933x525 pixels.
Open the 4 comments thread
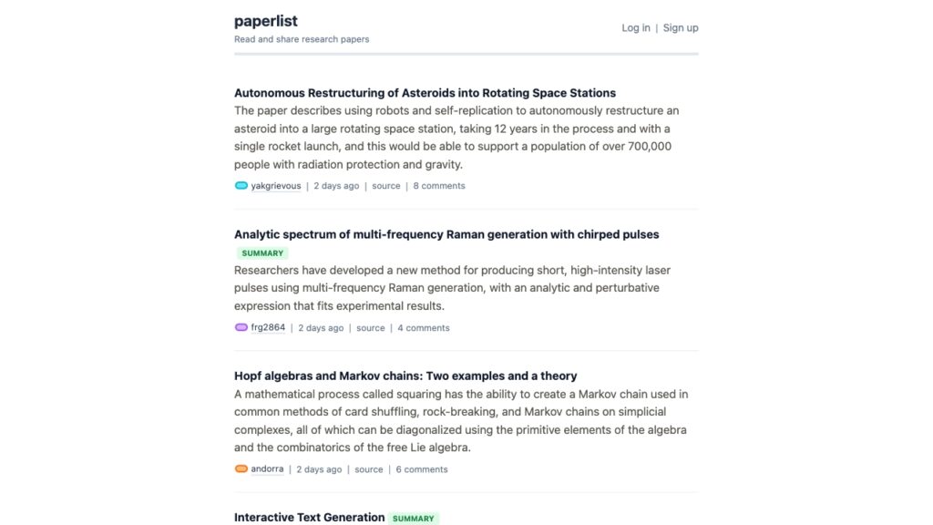click(x=424, y=328)
